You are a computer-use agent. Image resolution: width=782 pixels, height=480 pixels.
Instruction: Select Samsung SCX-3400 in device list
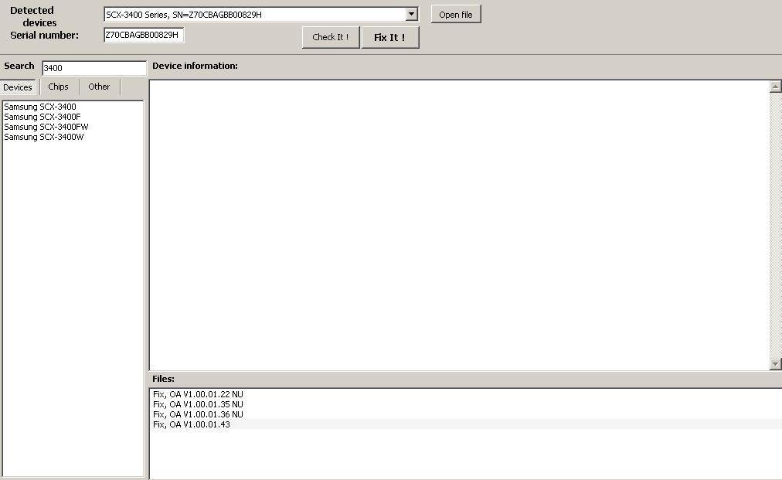click(40, 107)
